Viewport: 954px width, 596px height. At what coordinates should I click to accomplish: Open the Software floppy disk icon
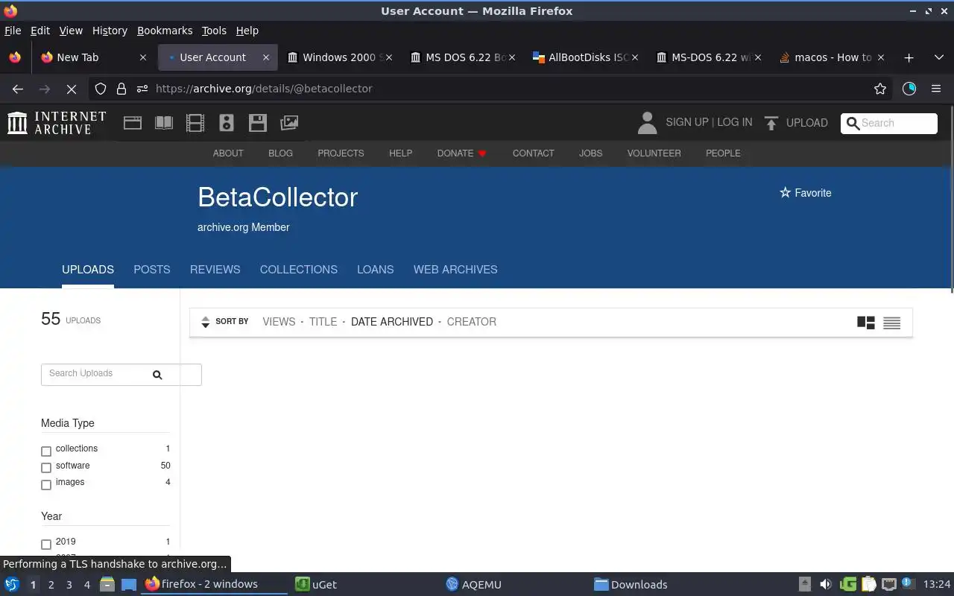point(258,123)
